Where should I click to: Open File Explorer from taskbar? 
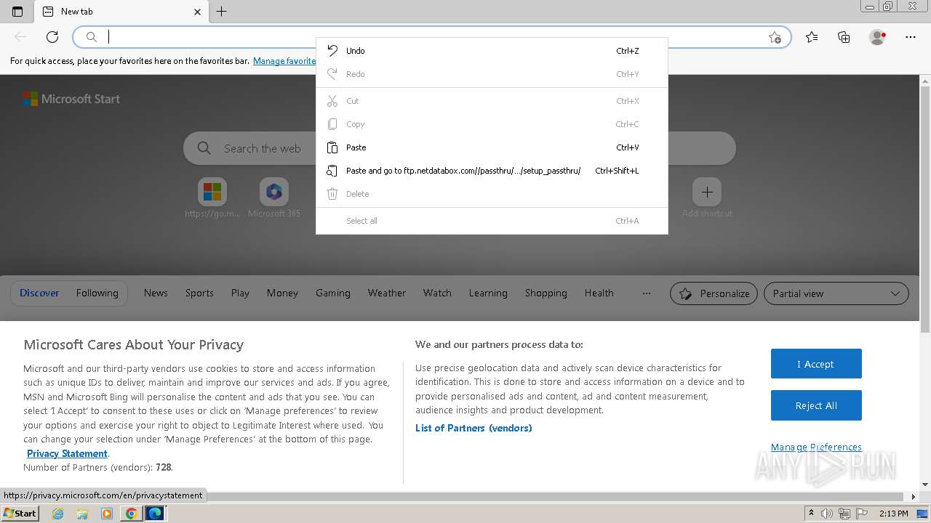[82, 514]
